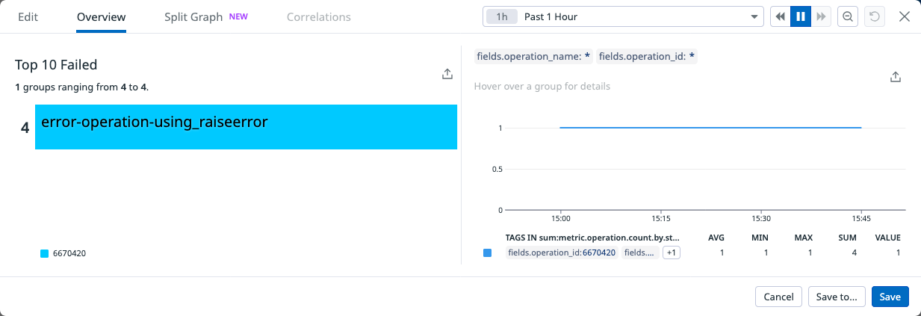Click the Cancel button
Image resolution: width=921 pixels, height=316 pixels.
point(778,297)
